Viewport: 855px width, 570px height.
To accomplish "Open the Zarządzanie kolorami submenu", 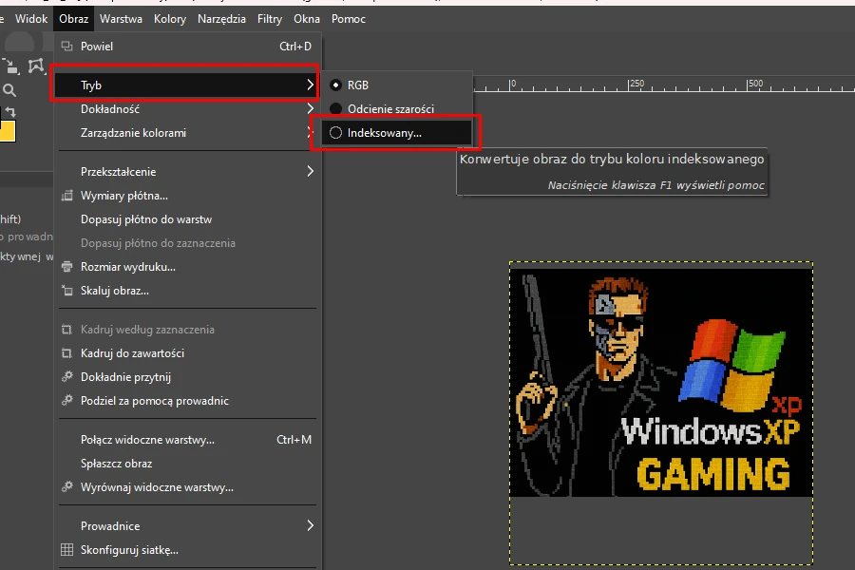I will click(x=187, y=133).
